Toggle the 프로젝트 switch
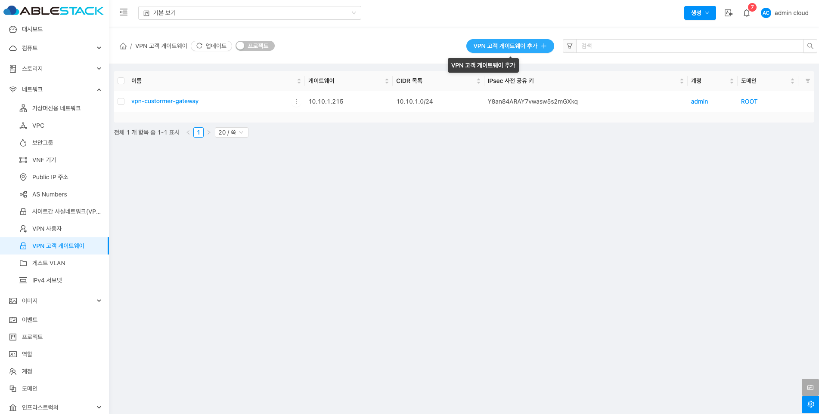The height and width of the screenshot is (414, 819). pyautogui.click(x=255, y=46)
